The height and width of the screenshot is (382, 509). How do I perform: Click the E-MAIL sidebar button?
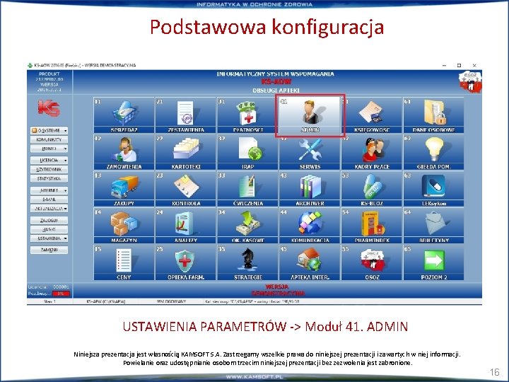tap(49, 199)
